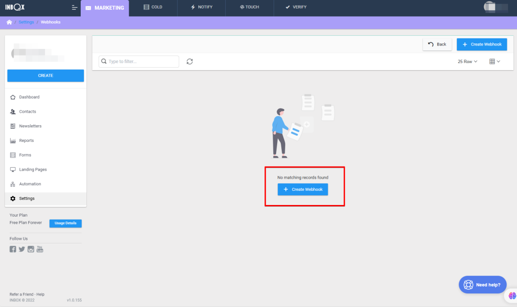
Task: Click the Back button
Action: tap(437, 44)
